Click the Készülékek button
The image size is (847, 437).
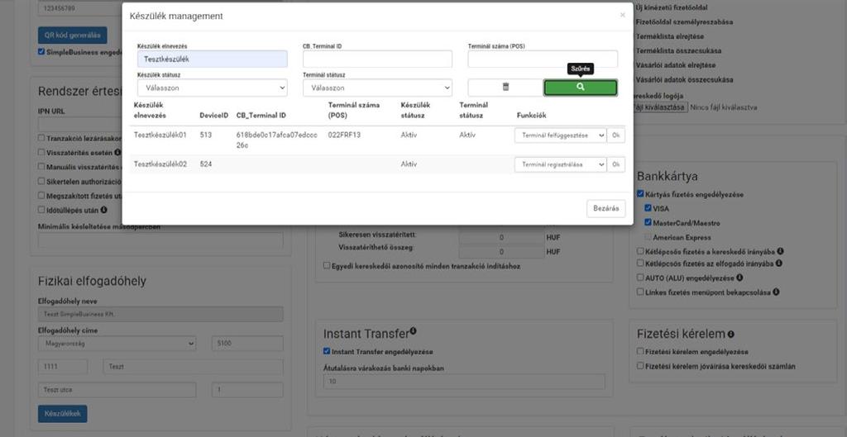[x=62, y=414]
